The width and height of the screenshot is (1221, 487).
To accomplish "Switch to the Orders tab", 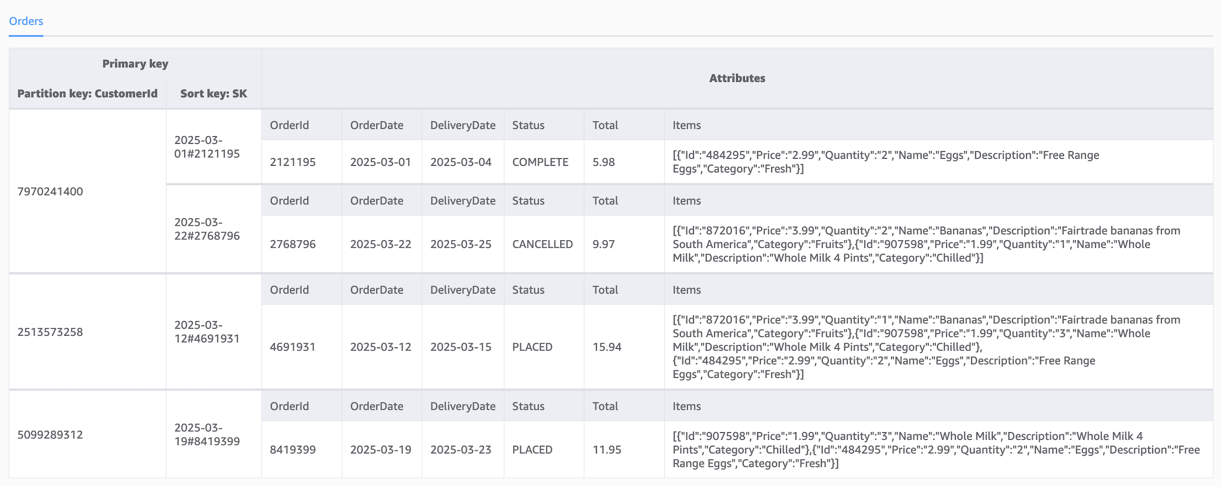I will pos(25,21).
